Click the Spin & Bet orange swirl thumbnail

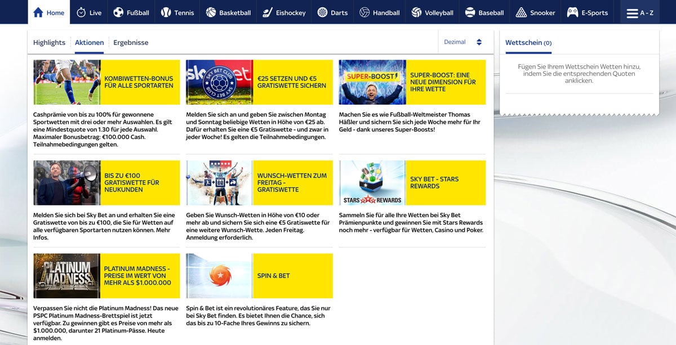point(220,276)
